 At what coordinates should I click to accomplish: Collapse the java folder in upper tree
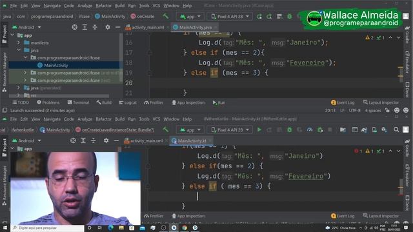(x=19, y=50)
